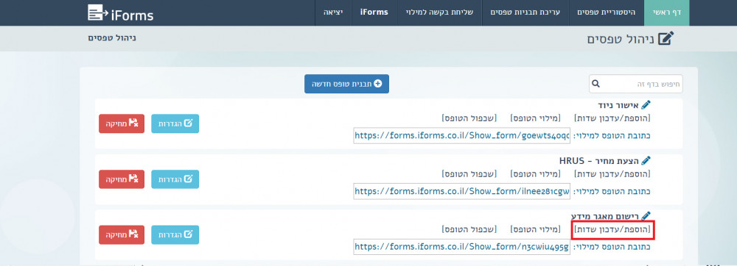This screenshot has height=266, width=737.
Task: Click הוספת/עדכון שדות for הצעת מחיר – HRUS
Action: 612,174
